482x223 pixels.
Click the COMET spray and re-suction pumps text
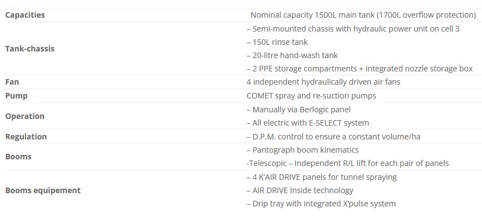pos(311,96)
